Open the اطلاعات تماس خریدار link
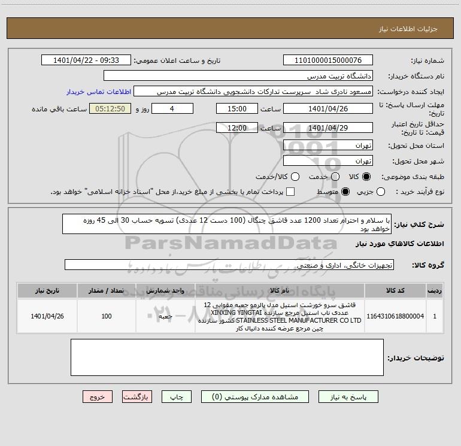This screenshot has width=461, height=446. [99, 92]
